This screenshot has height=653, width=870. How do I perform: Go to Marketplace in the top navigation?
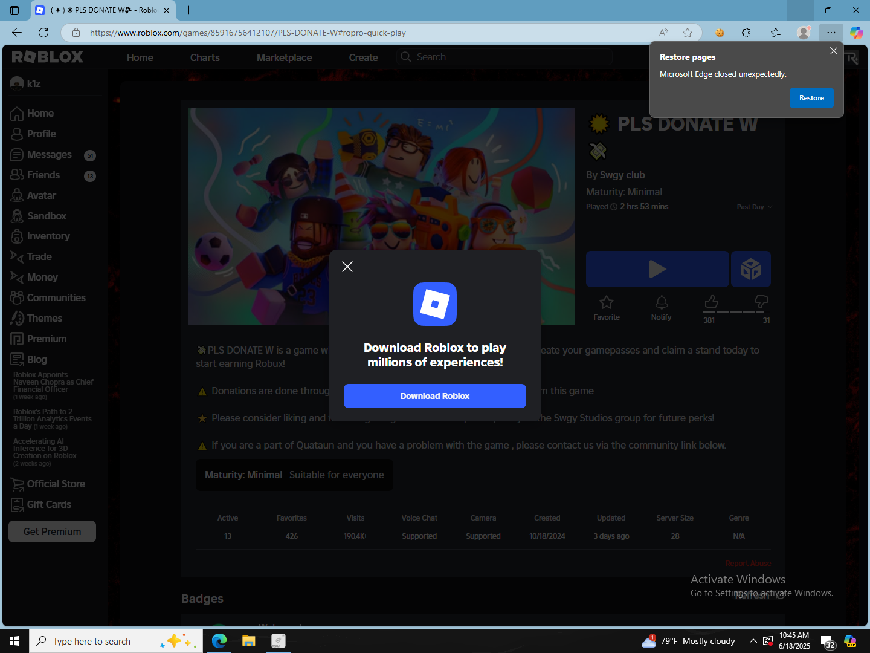(285, 58)
